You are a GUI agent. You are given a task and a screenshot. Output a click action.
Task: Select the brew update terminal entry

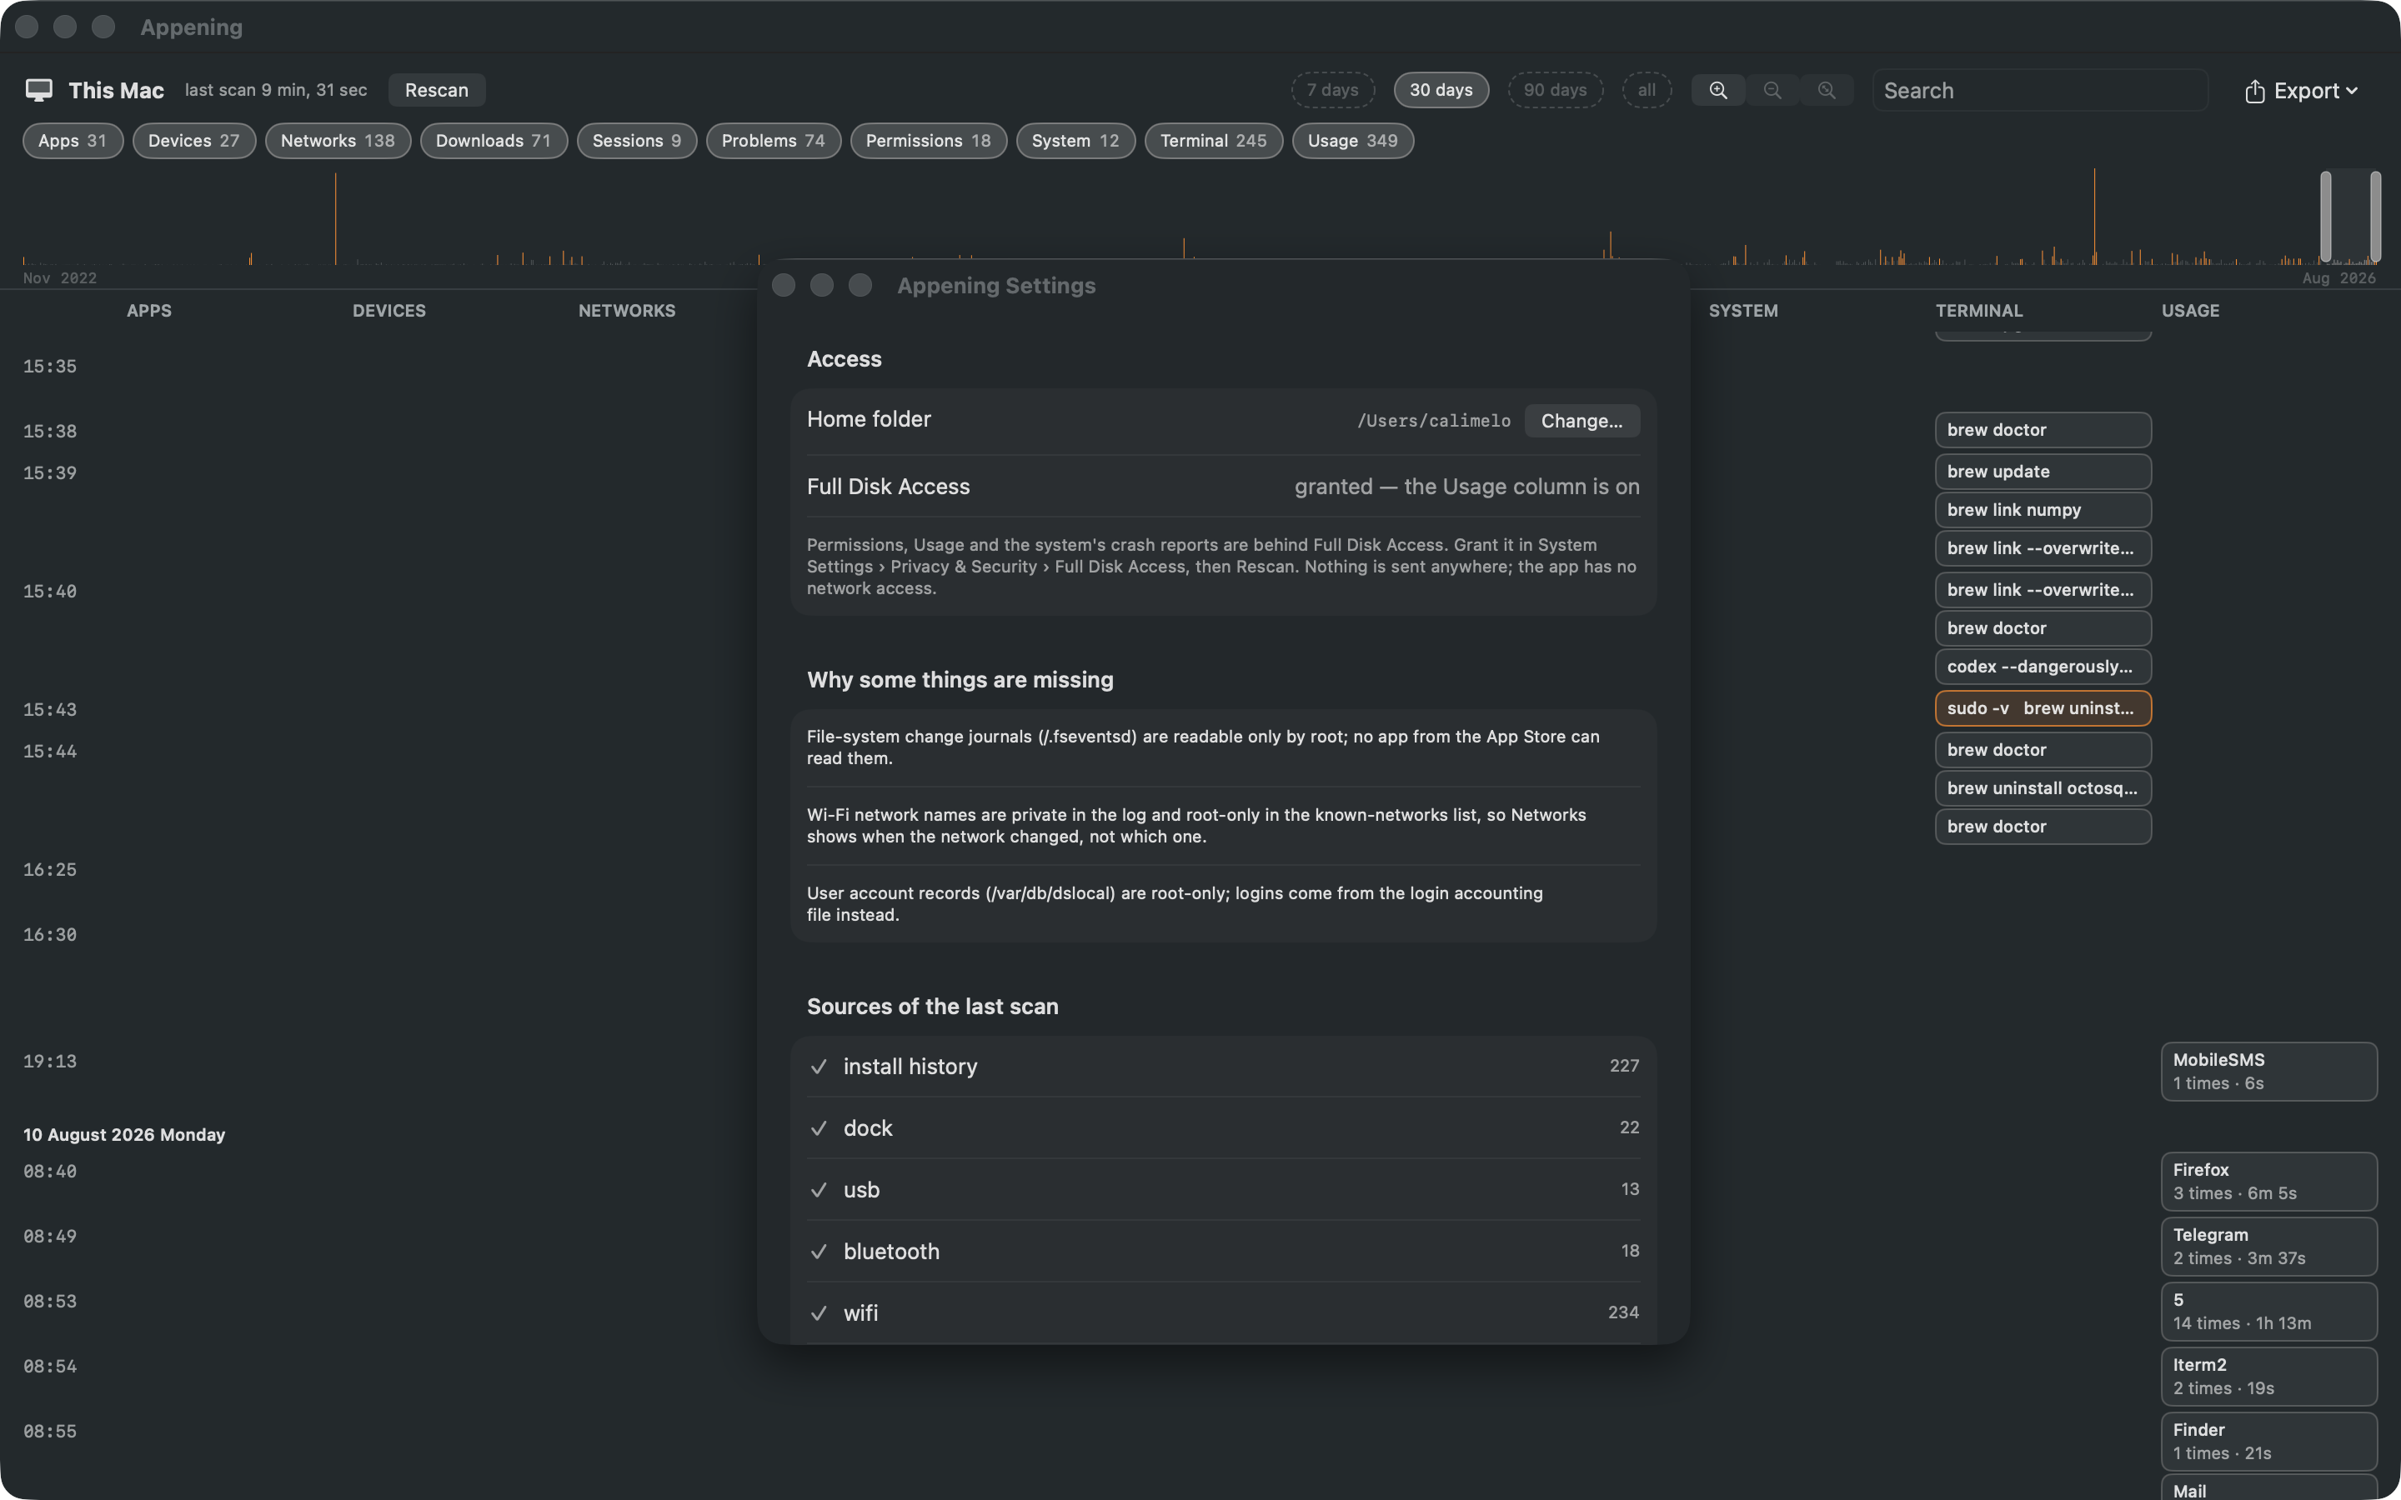coord(2043,471)
